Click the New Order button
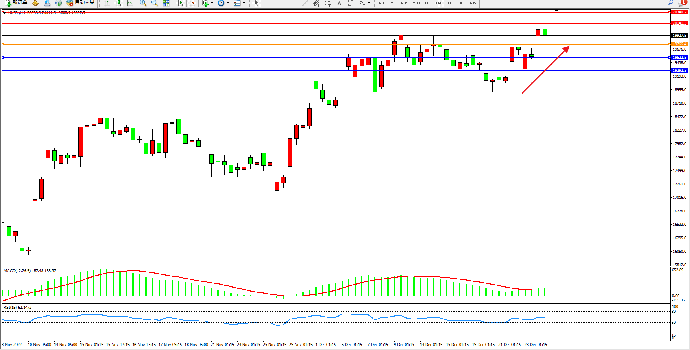Image resolution: width=690 pixels, height=350 pixels. point(16,3)
